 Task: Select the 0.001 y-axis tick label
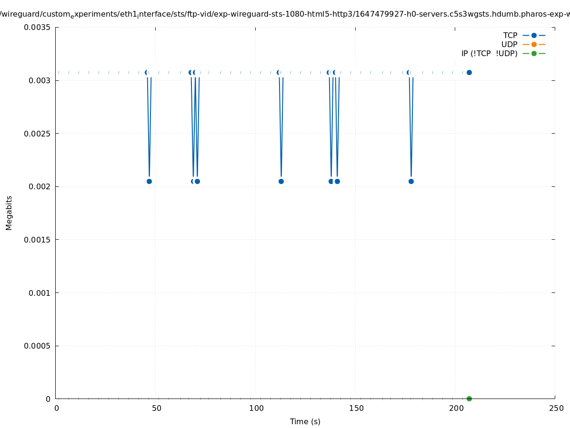(x=40, y=292)
